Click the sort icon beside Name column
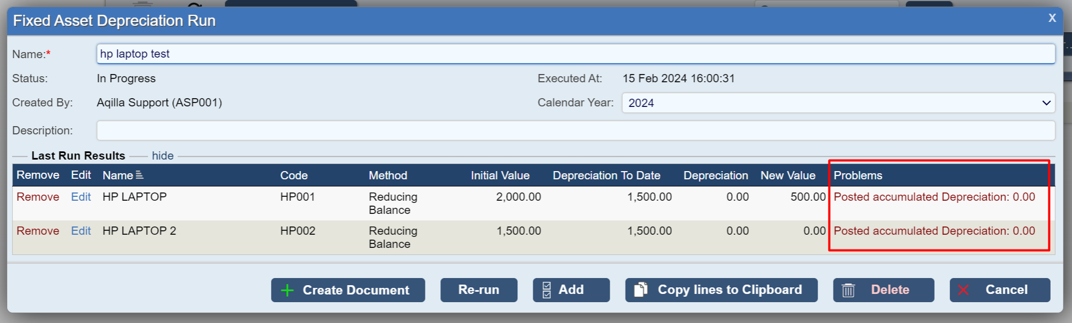The height and width of the screenshot is (323, 1072). point(140,175)
